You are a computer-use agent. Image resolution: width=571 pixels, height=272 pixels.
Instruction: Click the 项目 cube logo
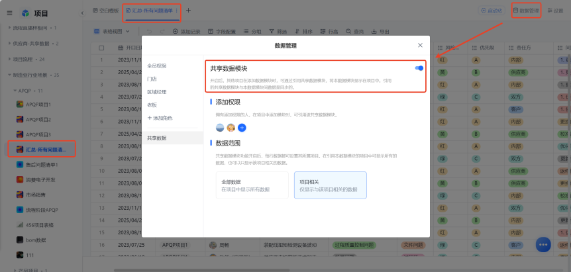point(25,13)
